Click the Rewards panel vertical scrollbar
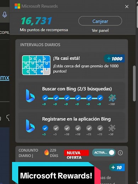The image size is (138, 184). tap(134, 83)
